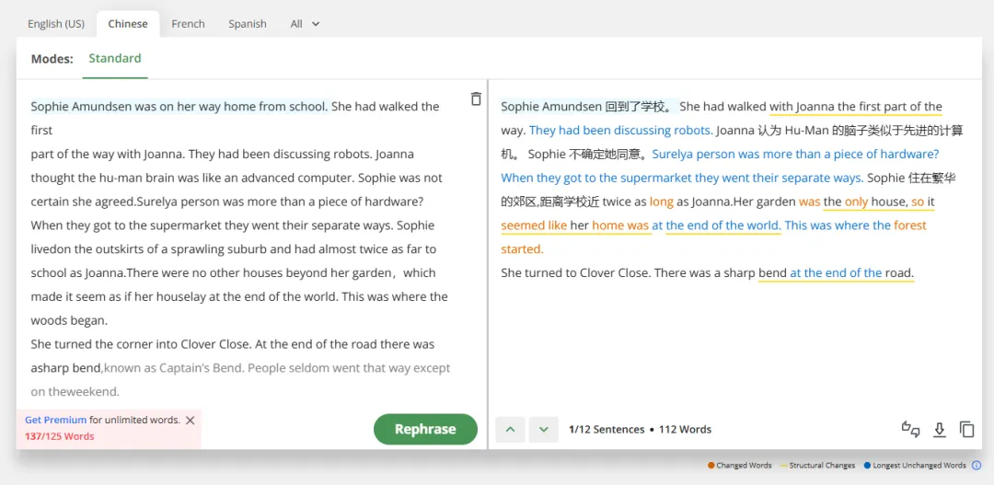The image size is (994, 485).
Task: Go to previous sentence with up arrow
Action: coord(510,429)
